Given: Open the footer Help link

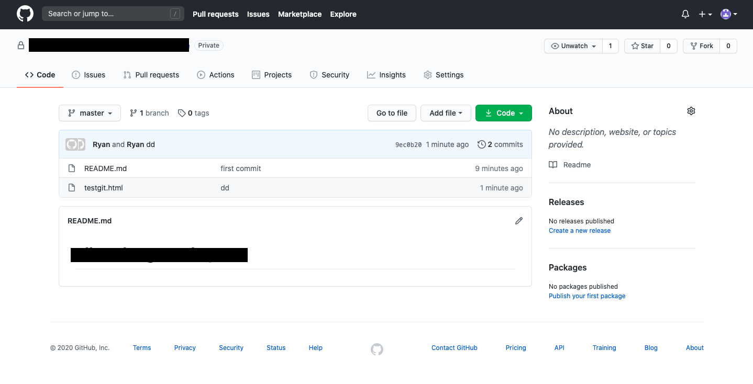Looking at the screenshot, I should click(x=316, y=348).
